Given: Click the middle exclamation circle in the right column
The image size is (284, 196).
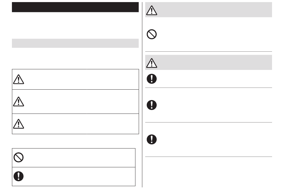Looking at the screenshot, I should [152, 105].
